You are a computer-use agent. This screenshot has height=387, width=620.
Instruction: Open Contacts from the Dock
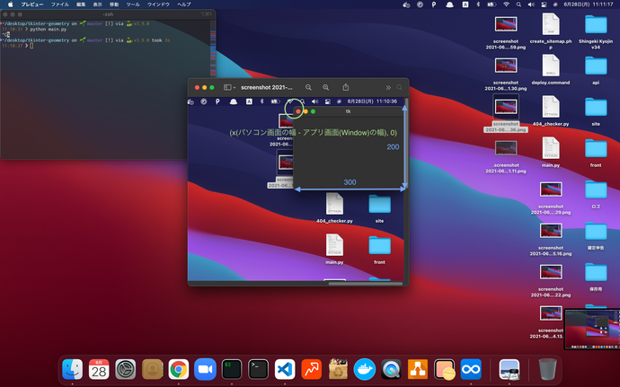(x=152, y=369)
